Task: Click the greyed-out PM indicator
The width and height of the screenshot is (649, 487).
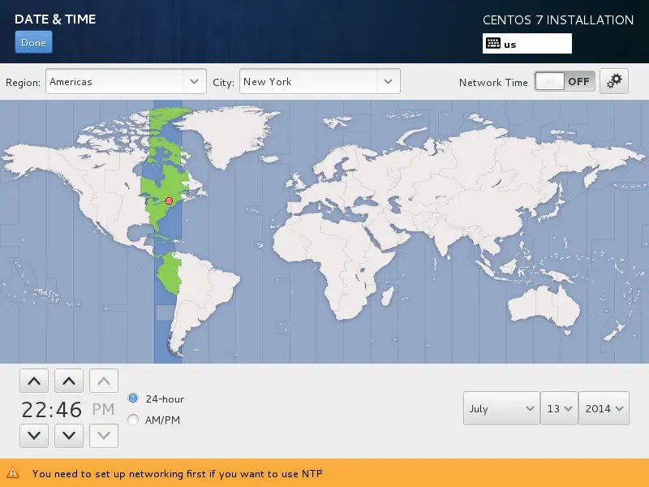Action: tap(103, 409)
